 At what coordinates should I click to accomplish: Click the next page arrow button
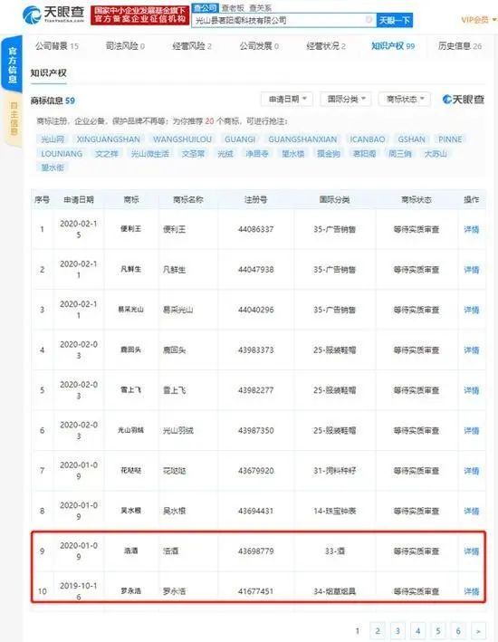[x=478, y=630]
